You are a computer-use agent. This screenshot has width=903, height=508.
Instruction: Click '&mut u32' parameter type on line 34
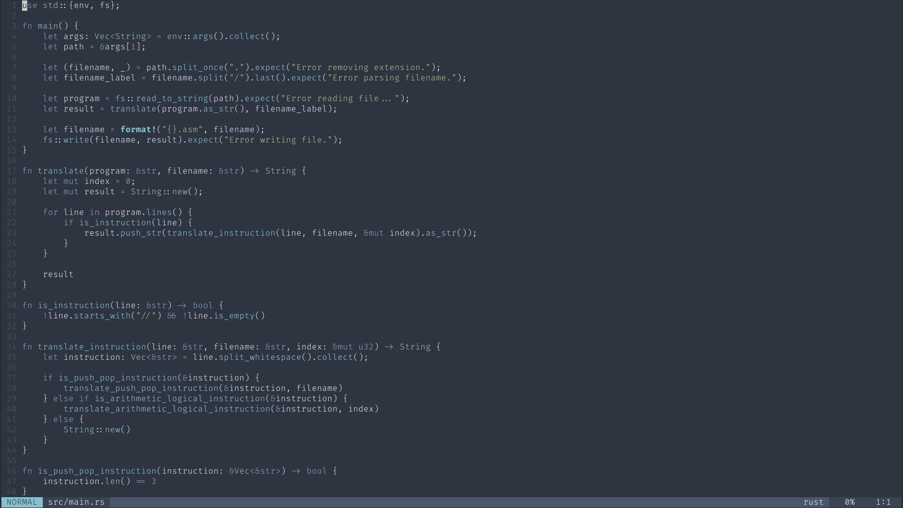(353, 347)
